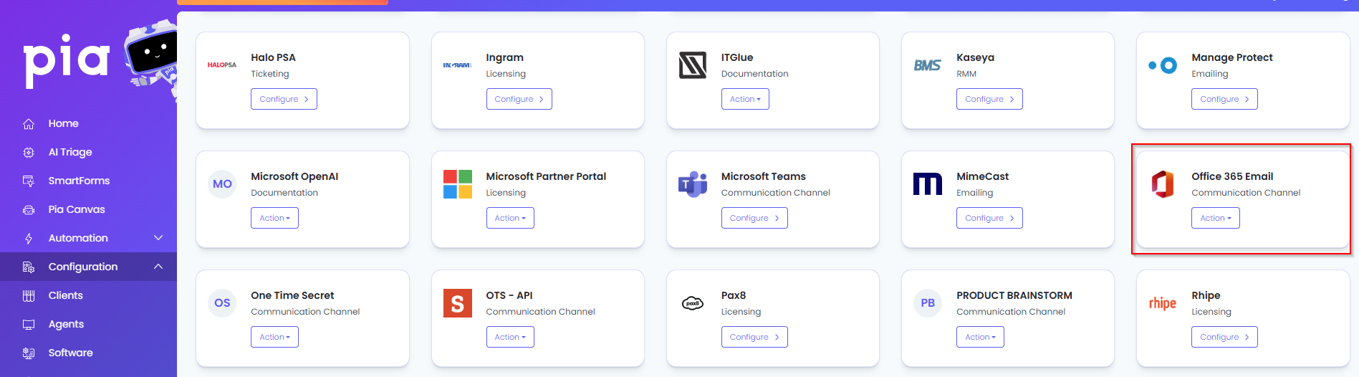This screenshot has height=377, width=1359.
Task: Click the Ingram logo
Action: tap(457, 65)
